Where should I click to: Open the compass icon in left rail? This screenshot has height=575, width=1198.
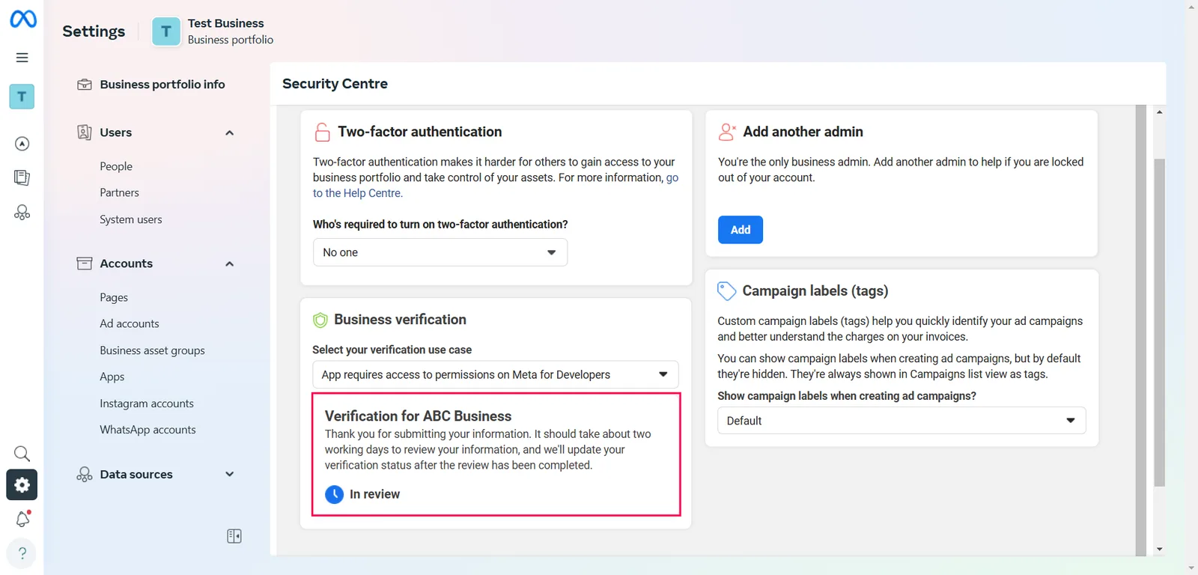click(x=22, y=144)
